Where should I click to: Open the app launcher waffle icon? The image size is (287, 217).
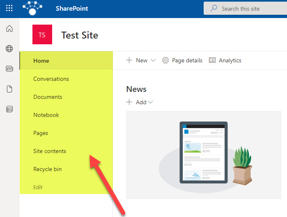click(9, 8)
